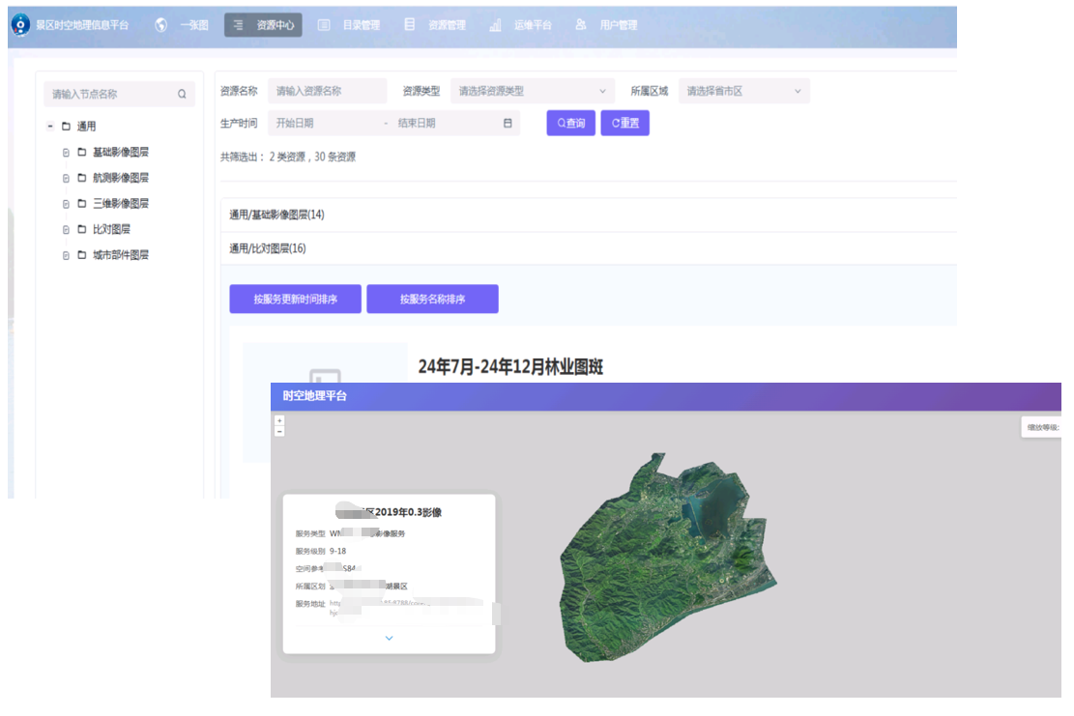
Task: Expand the 城市部件图层 node toggle
Action: pos(66,255)
